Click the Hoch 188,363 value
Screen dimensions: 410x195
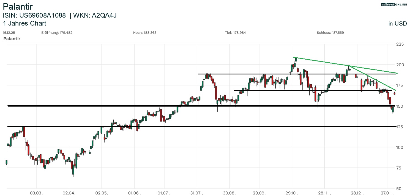point(145,33)
